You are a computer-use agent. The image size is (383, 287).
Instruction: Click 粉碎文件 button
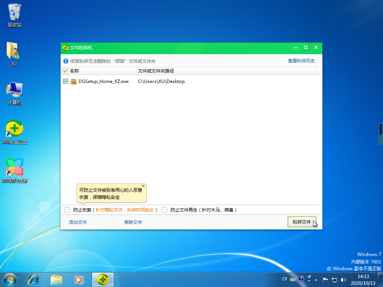click(x=302, y=222)
